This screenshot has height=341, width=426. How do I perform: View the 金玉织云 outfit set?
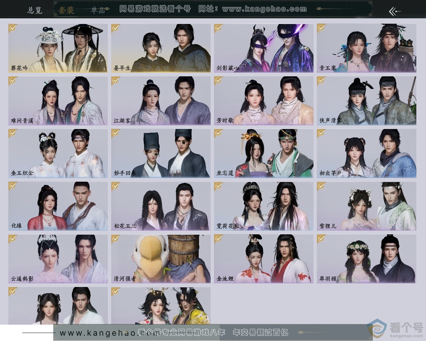[58, 153]
